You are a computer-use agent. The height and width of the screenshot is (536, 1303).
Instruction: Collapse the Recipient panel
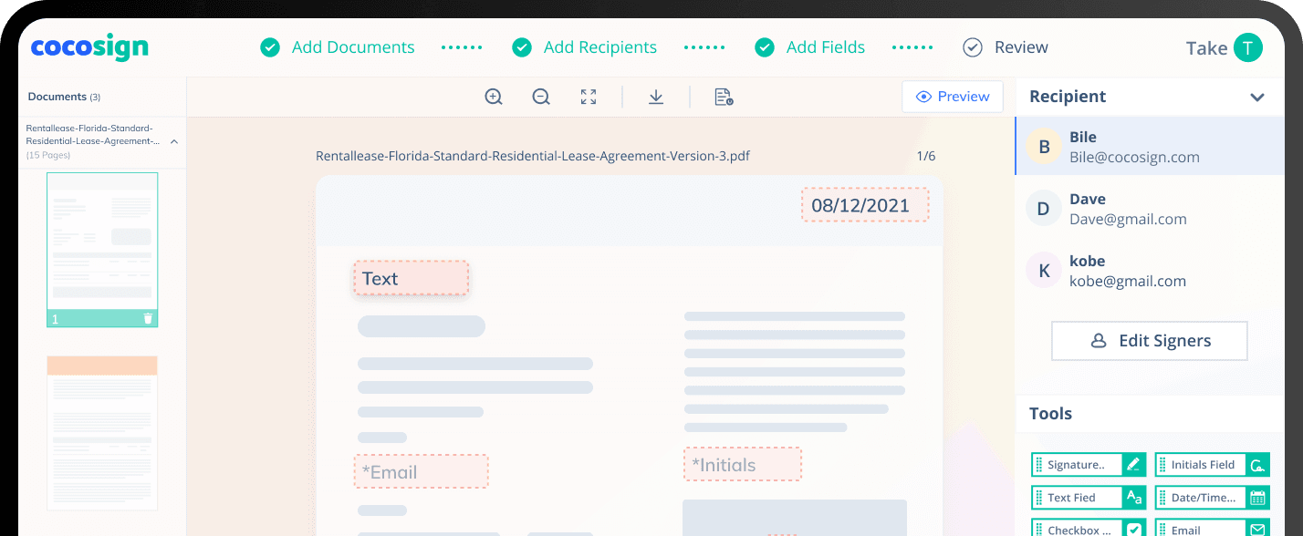coord(1257,96)
